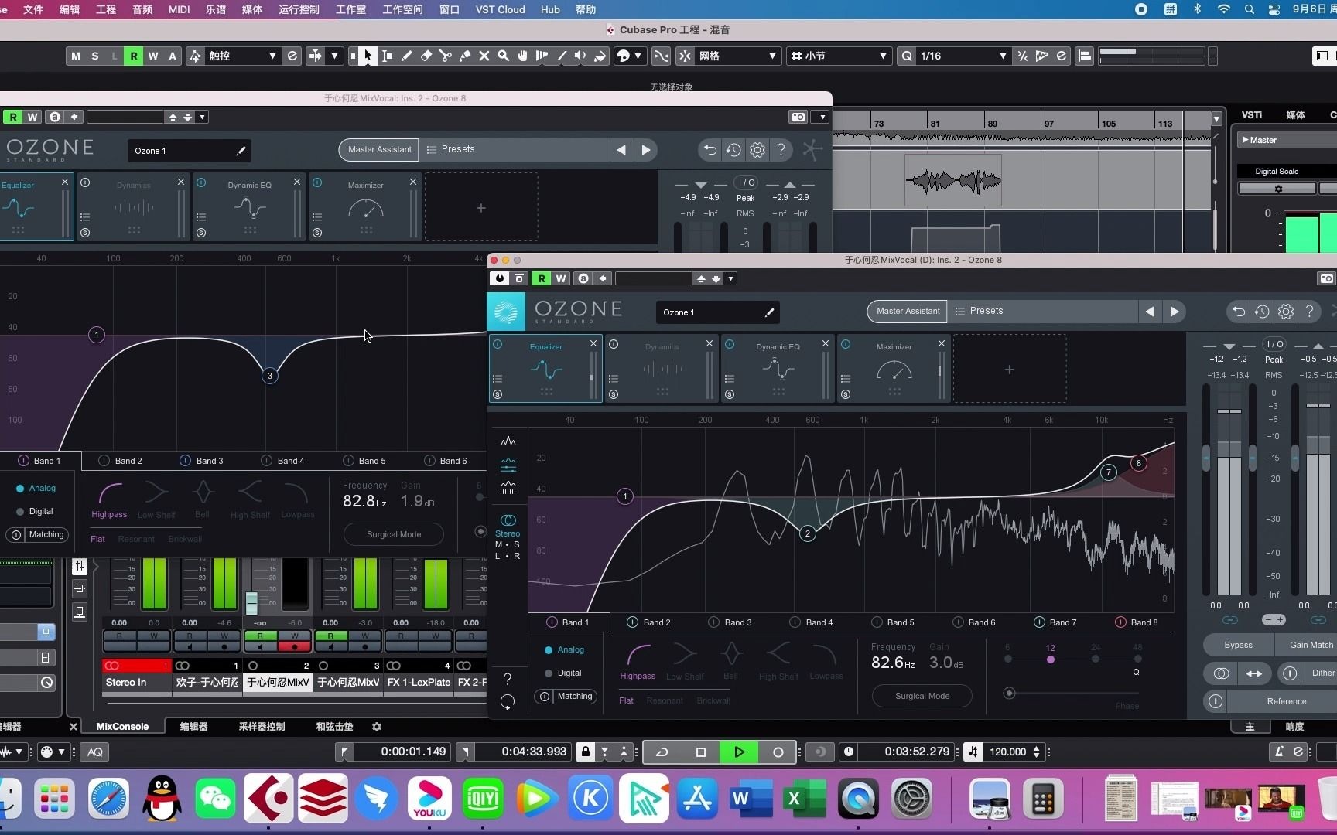1337x835 pixels.
Task: Switch to the 采样器控制 tab
Action: pyautogui.click(x=262, y=727)
